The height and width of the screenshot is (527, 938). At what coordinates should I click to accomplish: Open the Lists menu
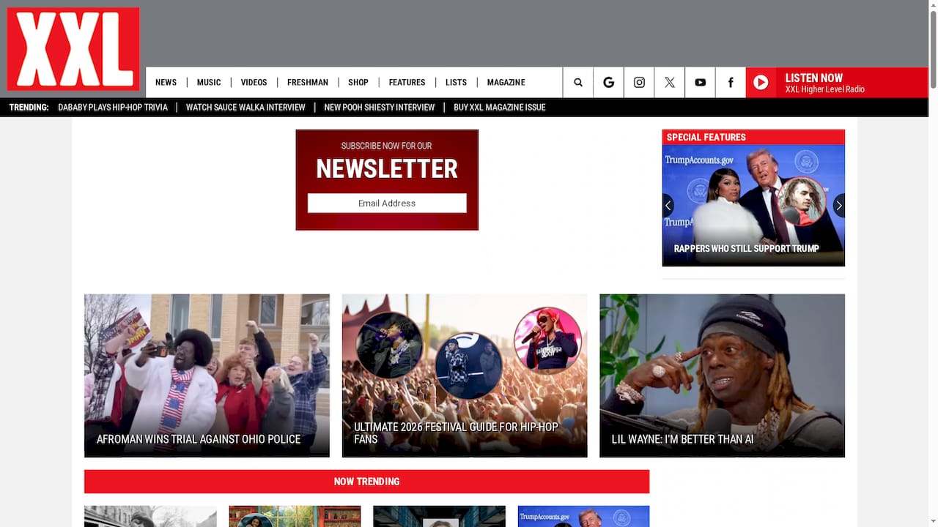point(456,83)
